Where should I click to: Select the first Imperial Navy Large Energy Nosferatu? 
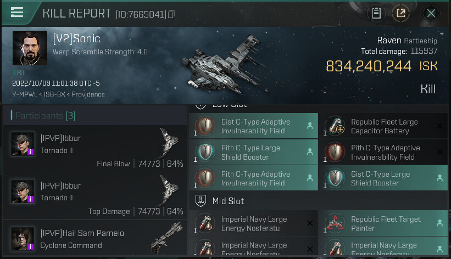point(253,223)
